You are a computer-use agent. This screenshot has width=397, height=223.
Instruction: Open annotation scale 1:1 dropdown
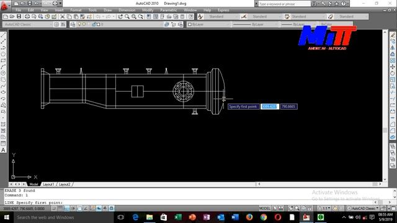324,208
